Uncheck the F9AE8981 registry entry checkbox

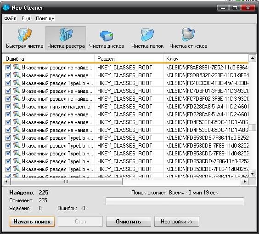pyautogui.click(x=8, y=68)
